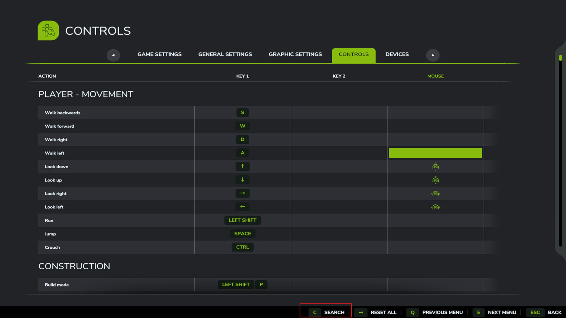The image size is (566, 318).
Task: Open the General Settings tab
Action: coord(225,54)
